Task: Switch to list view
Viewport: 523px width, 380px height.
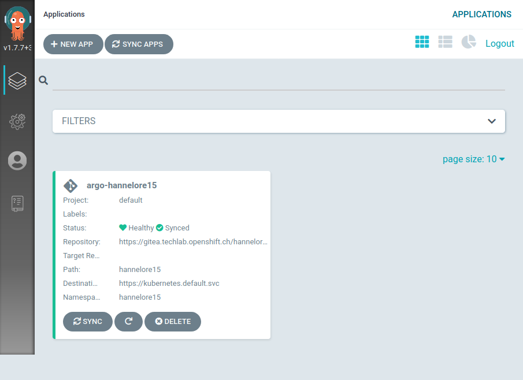Action: tap(445, 42)
